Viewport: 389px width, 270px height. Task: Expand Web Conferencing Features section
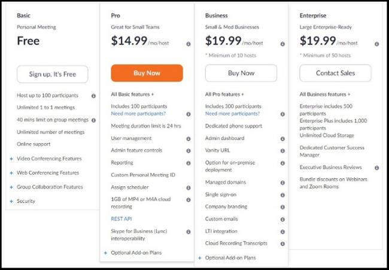point(44,173)
